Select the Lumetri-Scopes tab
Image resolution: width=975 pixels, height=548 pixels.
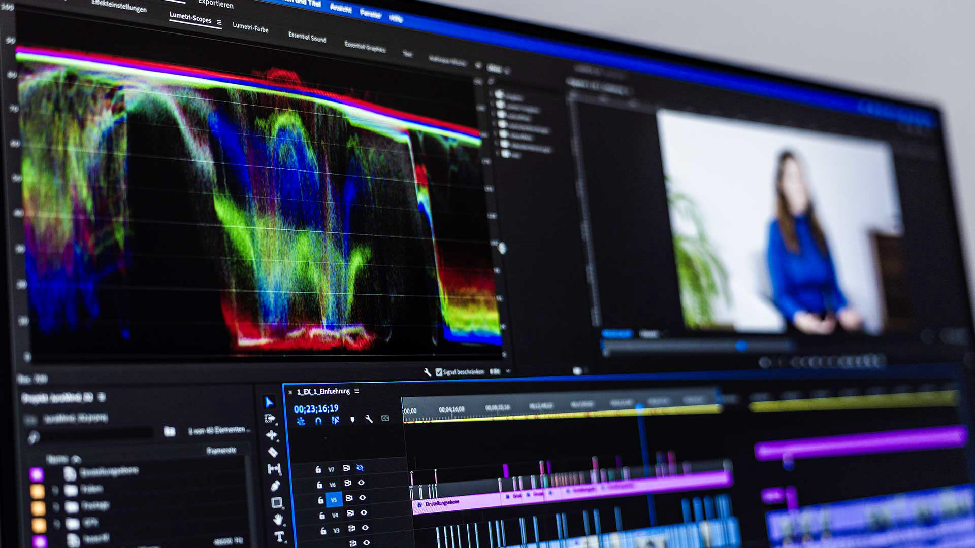(x=190, y=17)
